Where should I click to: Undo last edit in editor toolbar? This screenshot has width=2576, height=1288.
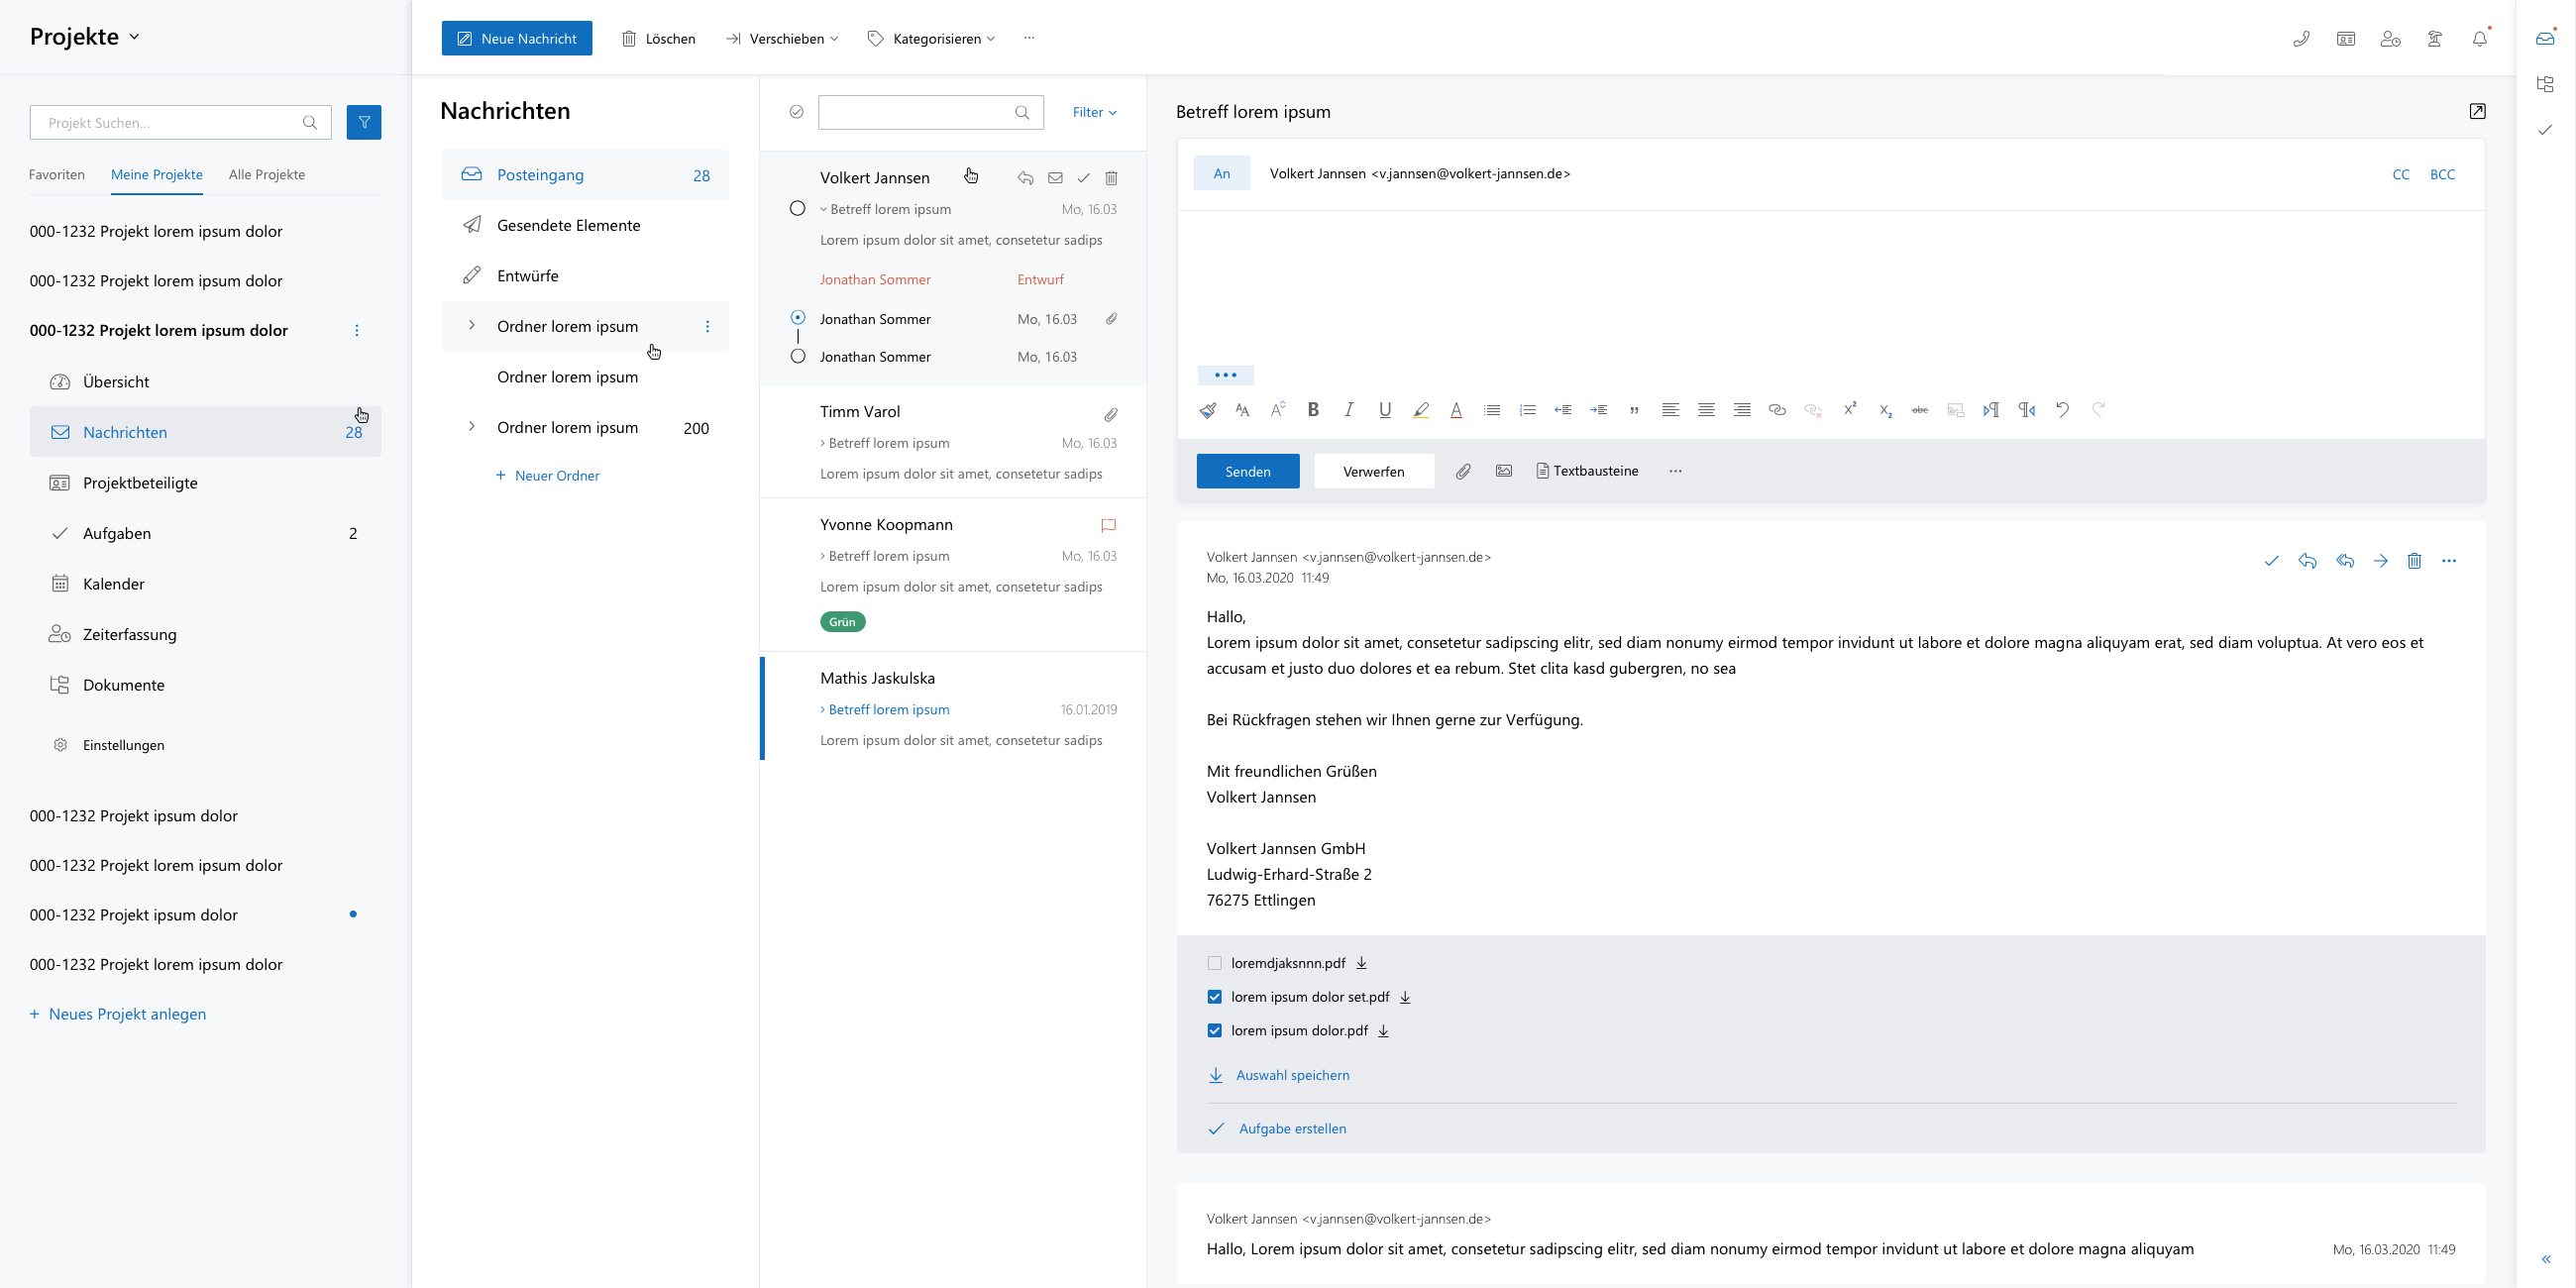click(2062, 409)
